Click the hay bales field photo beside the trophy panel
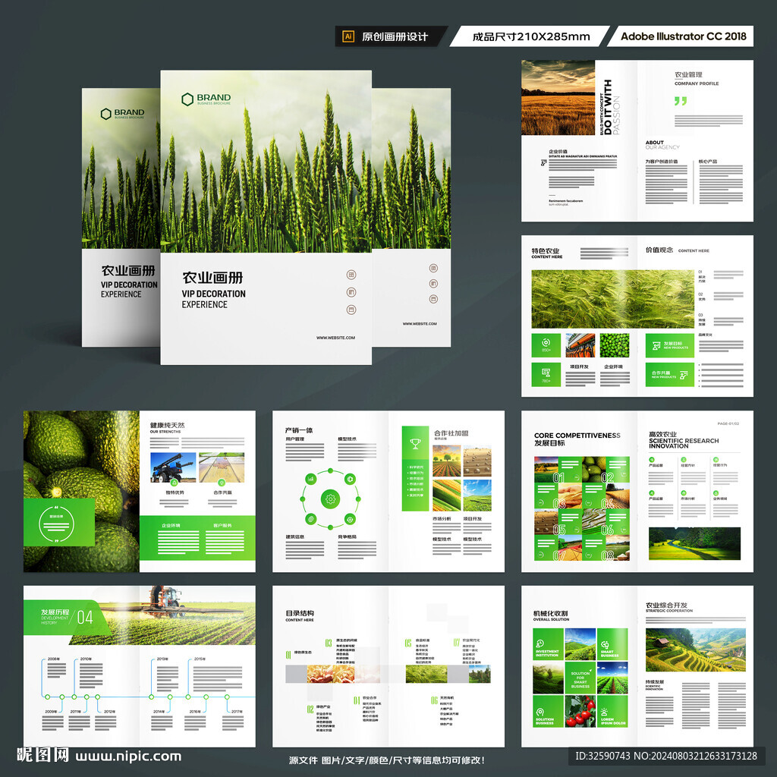The height and width of the screenshot is (777, 777). click(x=477, y=461)
